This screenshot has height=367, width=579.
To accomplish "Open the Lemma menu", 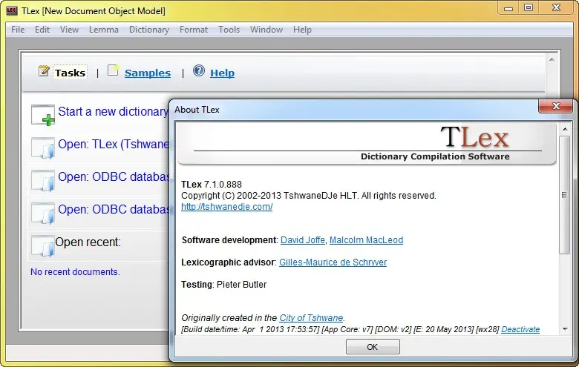I will click(104, 30).
